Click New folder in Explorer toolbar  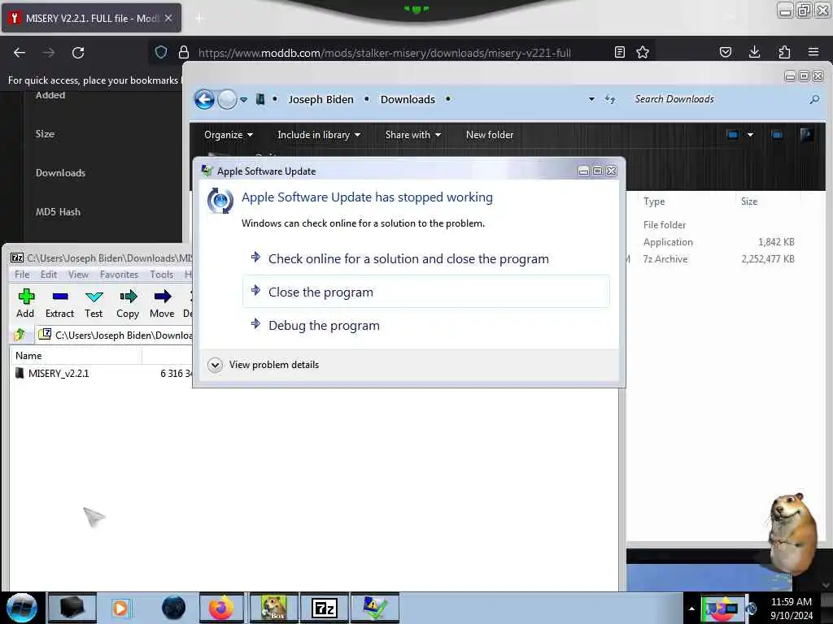(x=489, y=135)
